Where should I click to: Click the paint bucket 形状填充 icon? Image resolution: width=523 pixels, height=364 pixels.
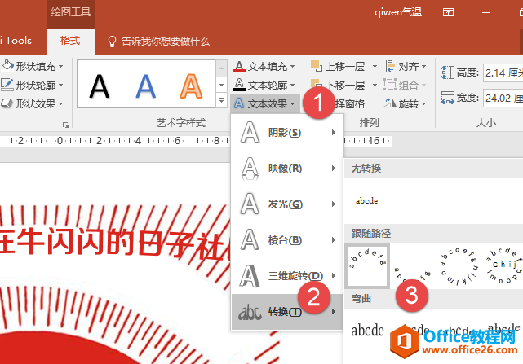point(7,65)
